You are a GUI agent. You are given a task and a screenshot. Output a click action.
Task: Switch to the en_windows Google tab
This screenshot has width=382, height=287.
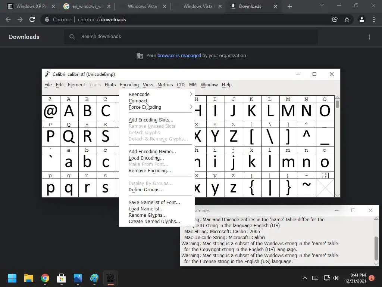[87, 6]
